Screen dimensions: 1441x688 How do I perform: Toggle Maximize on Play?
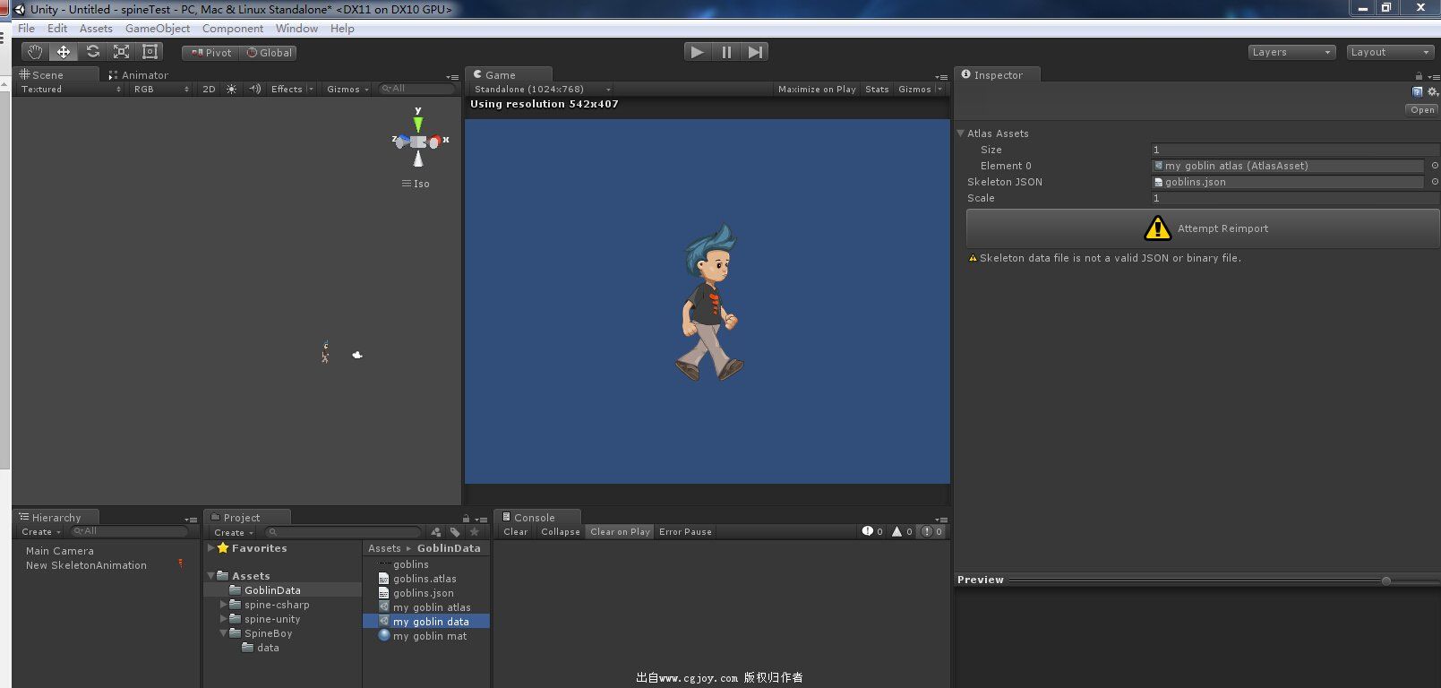817,89
